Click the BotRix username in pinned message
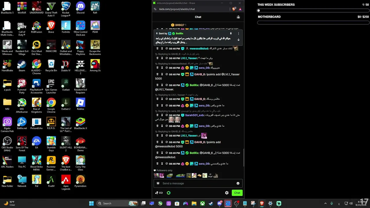The image size is (370, 208). [x=180, y=34]
